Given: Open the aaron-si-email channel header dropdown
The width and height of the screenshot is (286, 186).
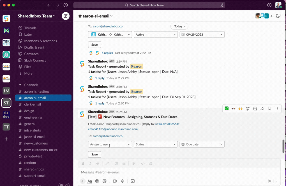Looking at the screenshot, I should pyautogui.click(x=95, y=16).
